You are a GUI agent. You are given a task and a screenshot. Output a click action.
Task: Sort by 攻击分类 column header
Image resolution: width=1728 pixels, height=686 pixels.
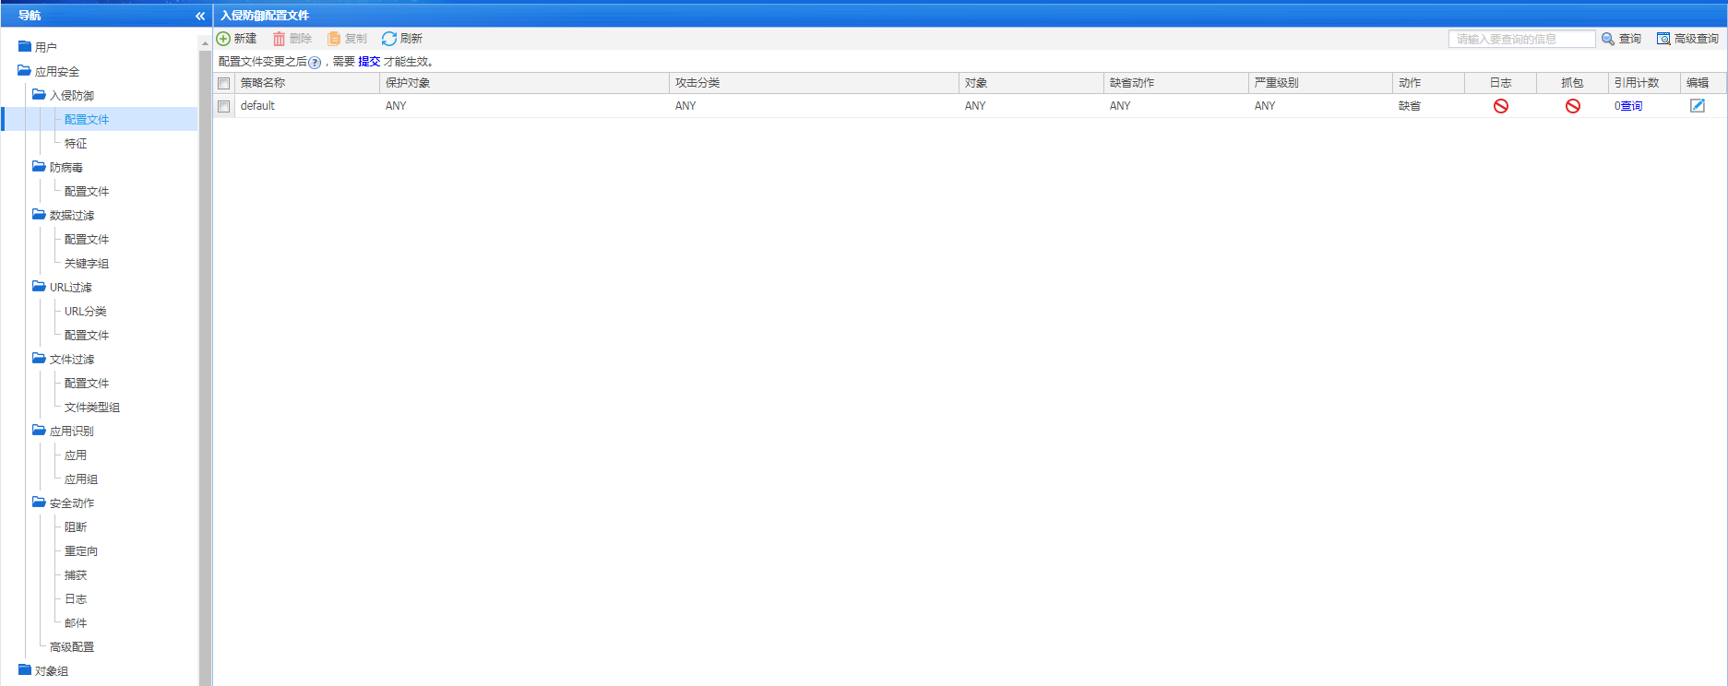point(814,83)
